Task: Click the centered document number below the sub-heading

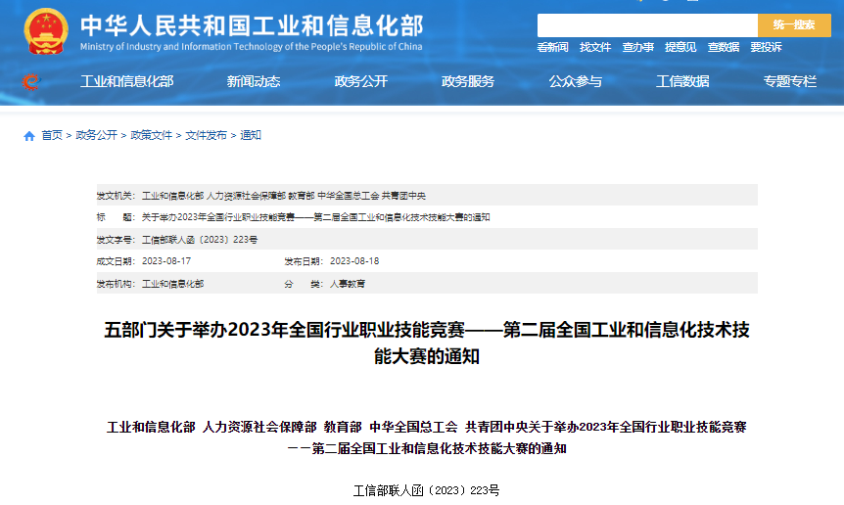Action: point(426,490)
